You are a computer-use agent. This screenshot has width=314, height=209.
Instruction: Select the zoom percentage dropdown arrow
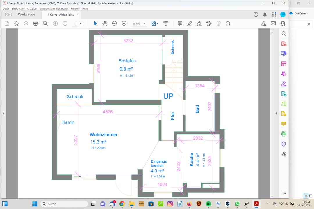click(144, 23)
